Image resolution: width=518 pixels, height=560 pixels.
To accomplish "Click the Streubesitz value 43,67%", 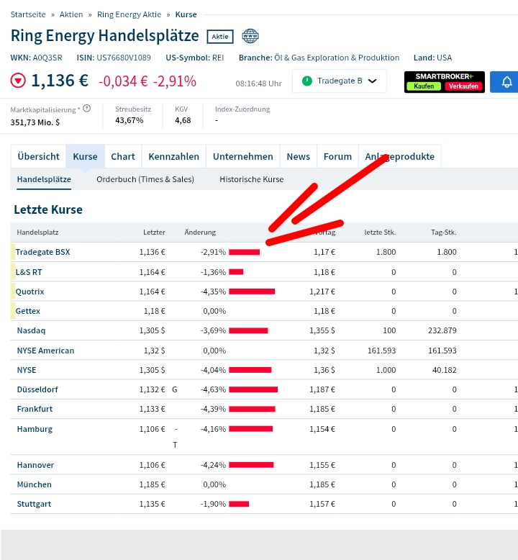I will (x=129, y=120).
